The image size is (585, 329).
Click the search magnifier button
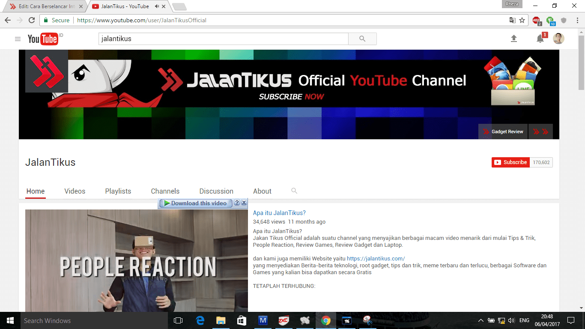362,39
